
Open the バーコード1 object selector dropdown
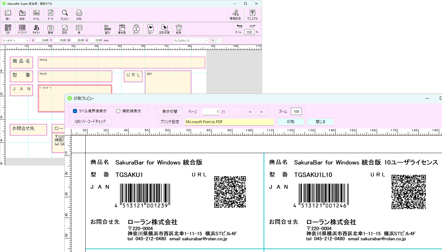click(x=15, y=40)
